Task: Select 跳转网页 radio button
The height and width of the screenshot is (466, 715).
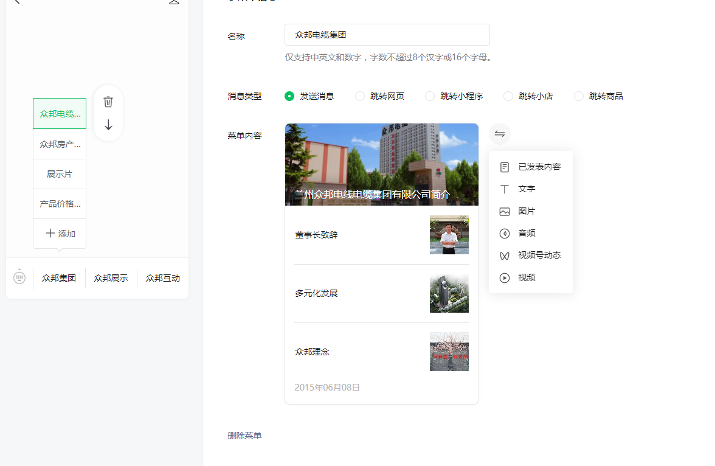Action: click(x=360, y=96)
